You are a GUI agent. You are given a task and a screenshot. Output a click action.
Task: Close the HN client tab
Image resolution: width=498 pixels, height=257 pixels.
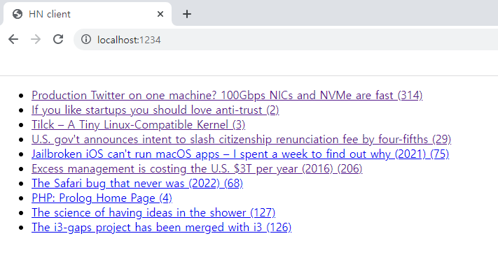[x=160, y=14]
